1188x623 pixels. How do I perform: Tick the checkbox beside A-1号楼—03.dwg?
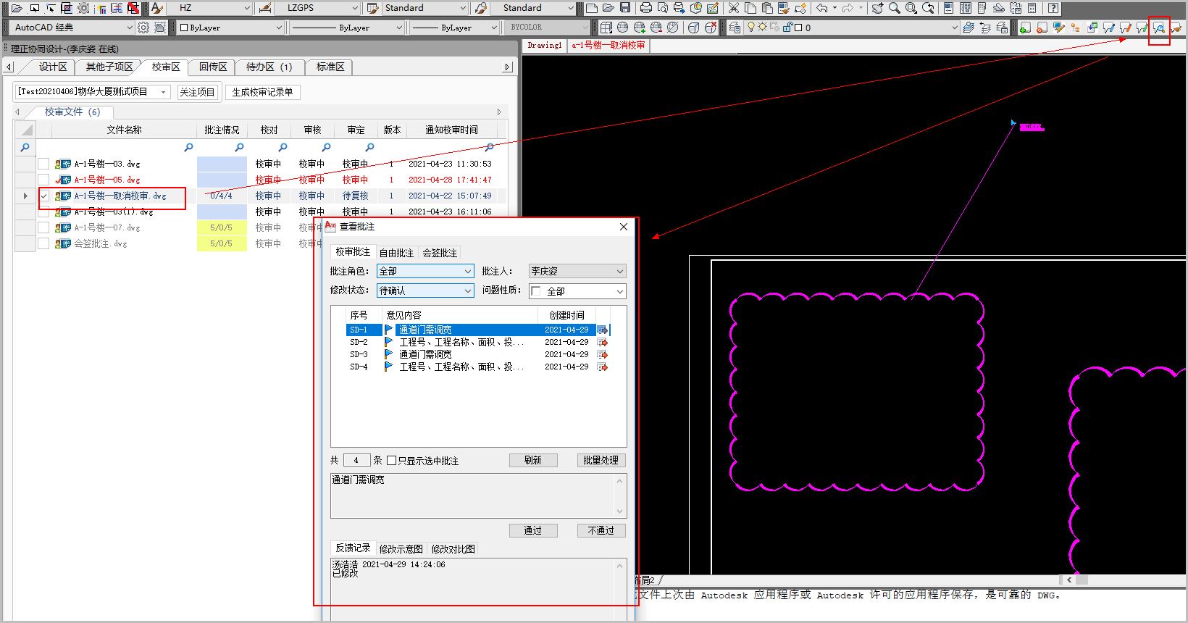(44, 164)
